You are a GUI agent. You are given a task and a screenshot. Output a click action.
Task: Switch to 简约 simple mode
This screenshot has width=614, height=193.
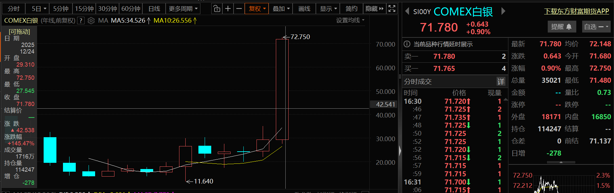point(352,9)
